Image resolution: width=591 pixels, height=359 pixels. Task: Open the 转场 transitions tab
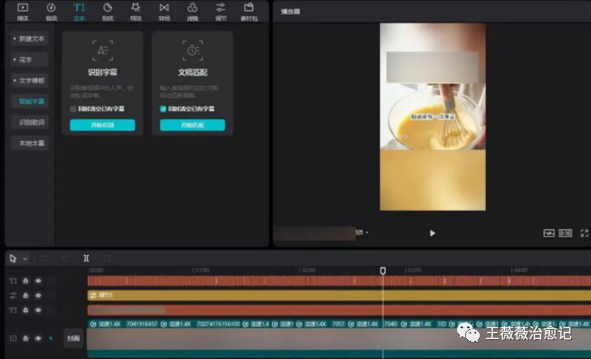pos(164,11)
